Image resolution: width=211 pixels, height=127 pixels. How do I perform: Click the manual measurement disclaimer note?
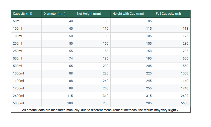pyautogui.click(x=100, y=110)
